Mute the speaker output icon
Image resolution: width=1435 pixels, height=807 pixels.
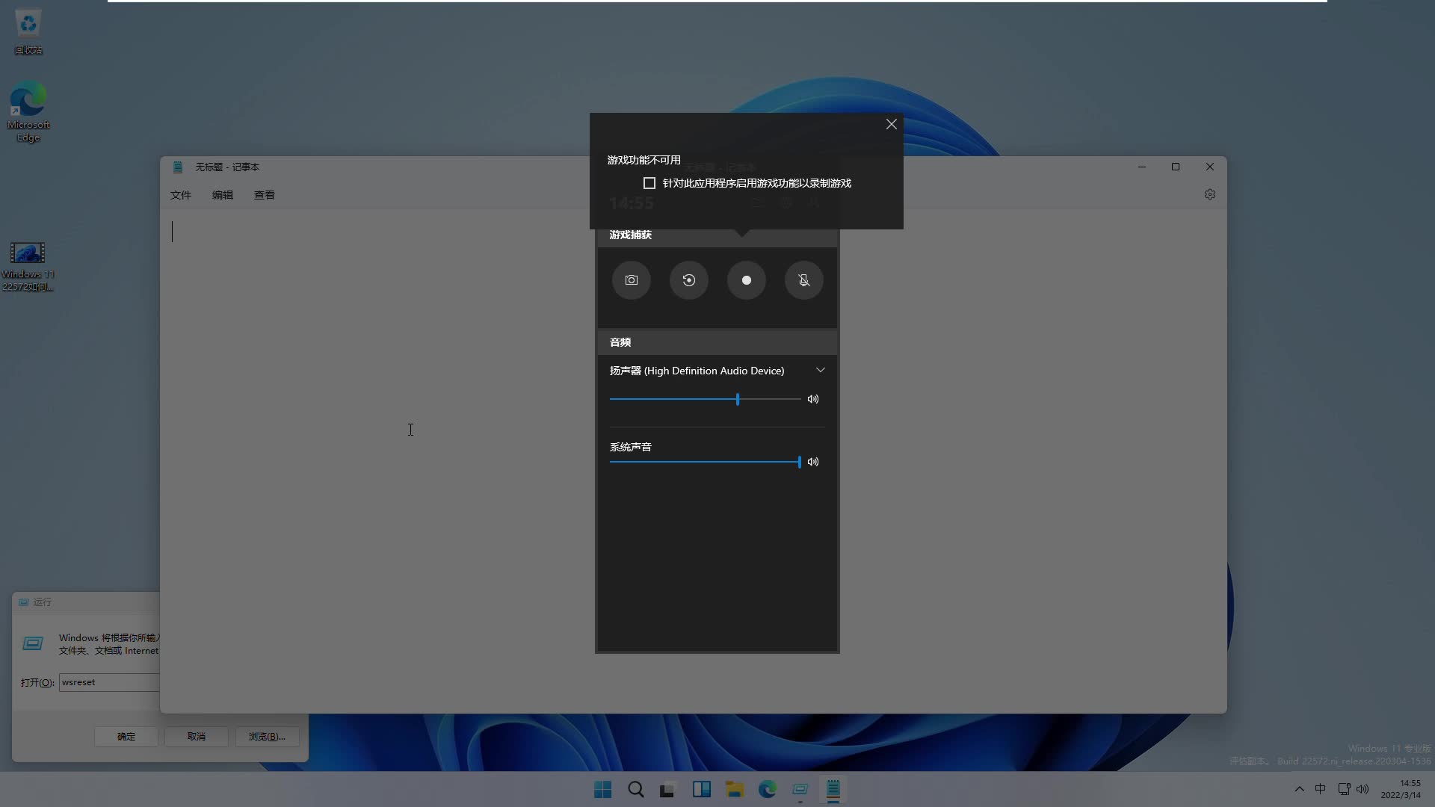(813, 399)
